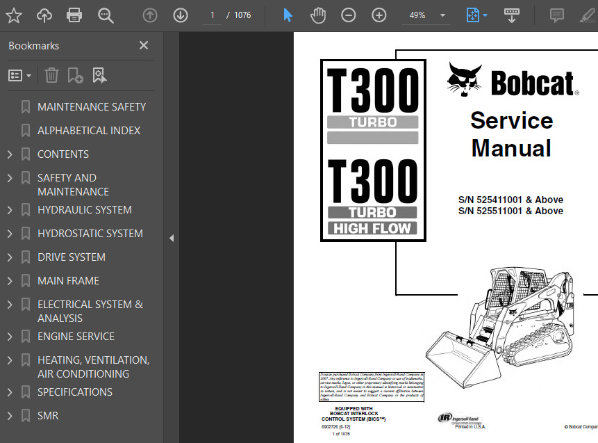Open ENGINE SERVICE bookmark
This screenshot has width=598, height=443.
click(x=76, y=337)
